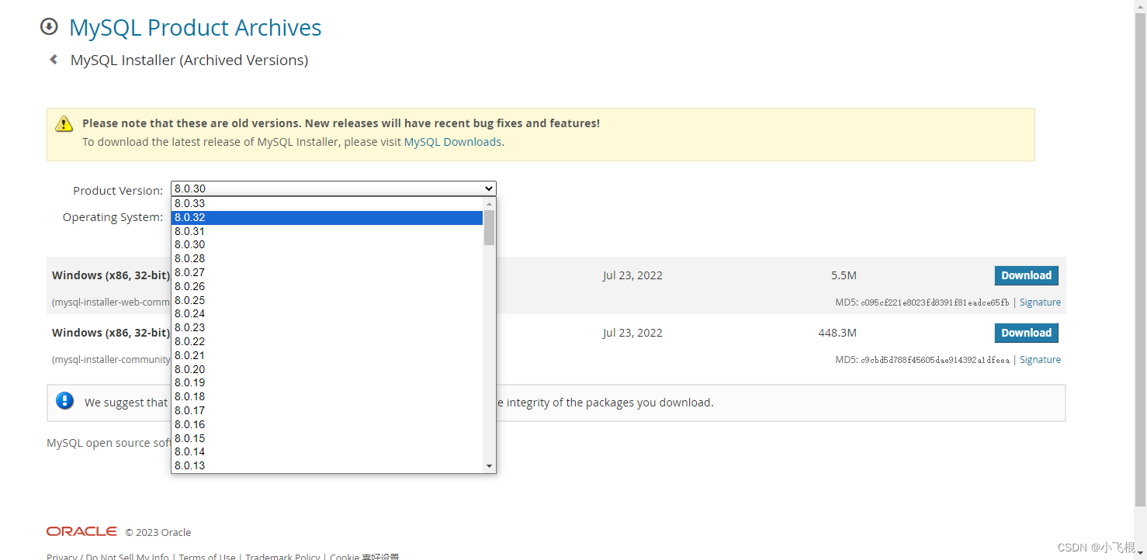Select 8.0.17 from the version list
This screenshot has width=1147, height=560.
pyautogui.click(x=327, y=410)
